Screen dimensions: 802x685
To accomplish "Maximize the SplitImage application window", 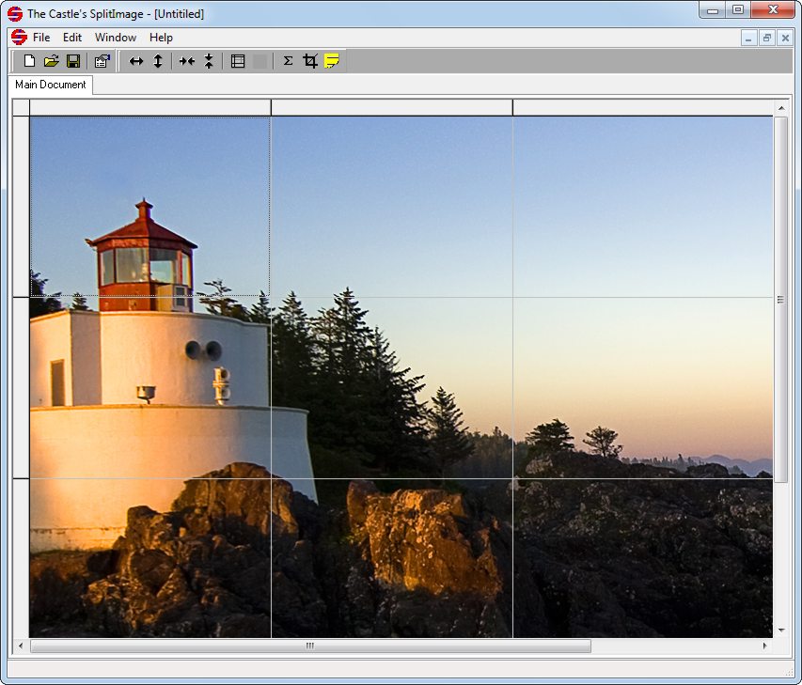I will (x=738, y=9).
